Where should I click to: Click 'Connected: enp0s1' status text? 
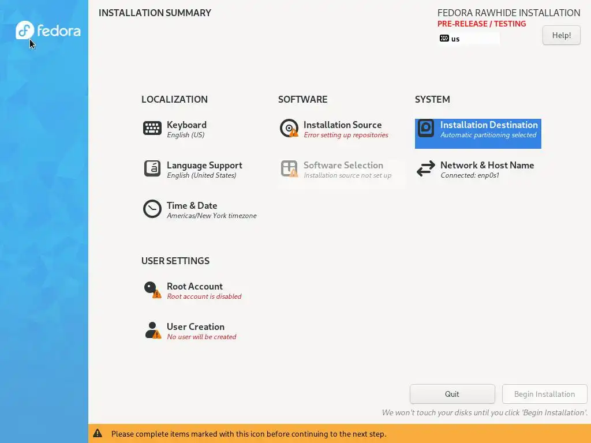tap(470, 175)
